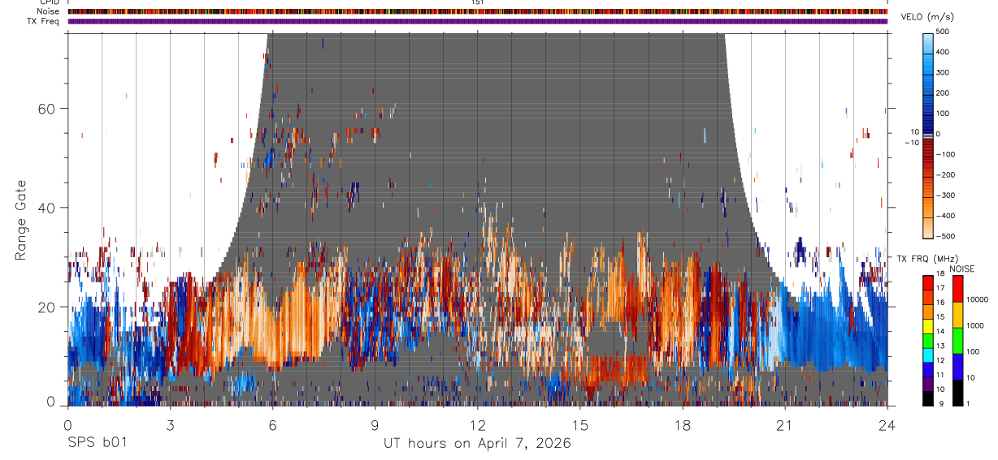This screenshot has width=998, height=460.
Task: Click the x-axis hour tick '24'
Action: (x=887, y=423)
